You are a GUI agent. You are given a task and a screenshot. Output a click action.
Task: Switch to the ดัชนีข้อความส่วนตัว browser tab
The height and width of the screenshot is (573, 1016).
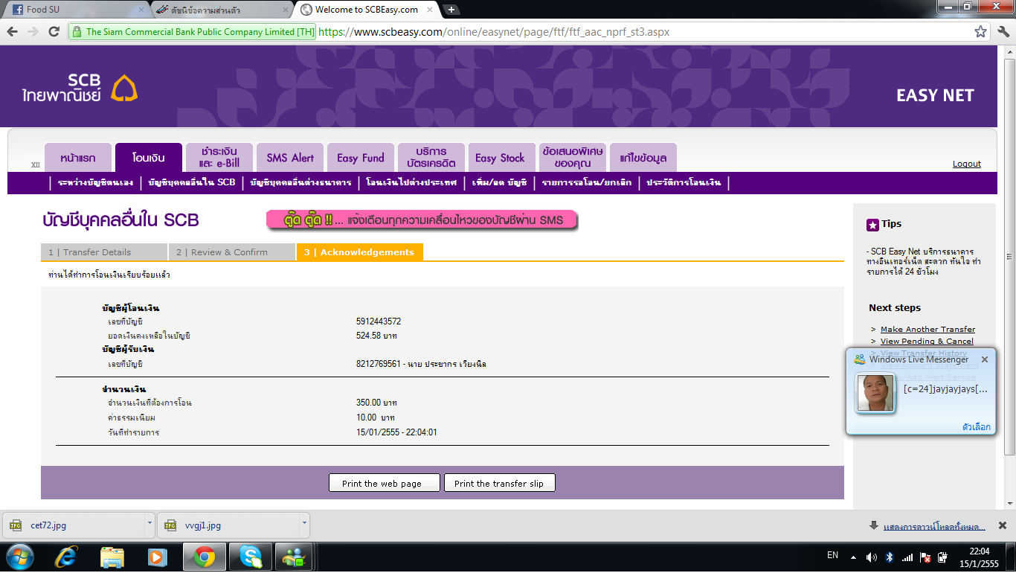pyautogui.click(x=222, y=10)
